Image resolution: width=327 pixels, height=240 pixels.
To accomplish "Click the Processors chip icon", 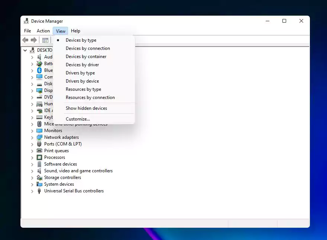I will pyautogui.click(x=39, y=157).
